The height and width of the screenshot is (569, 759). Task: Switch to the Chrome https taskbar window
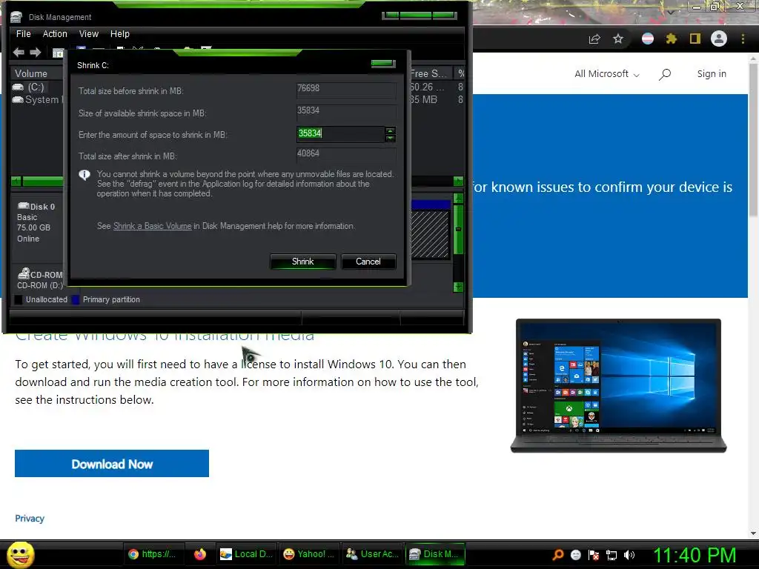click(x=153, y=554)
